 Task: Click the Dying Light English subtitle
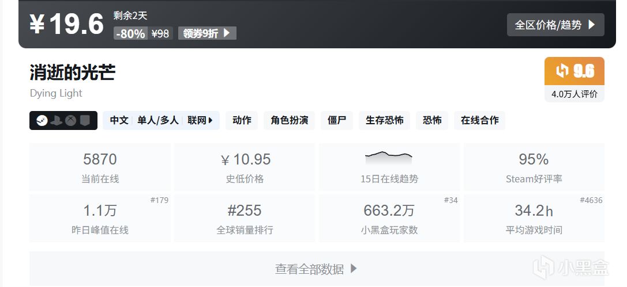click(x=56, y=93)
